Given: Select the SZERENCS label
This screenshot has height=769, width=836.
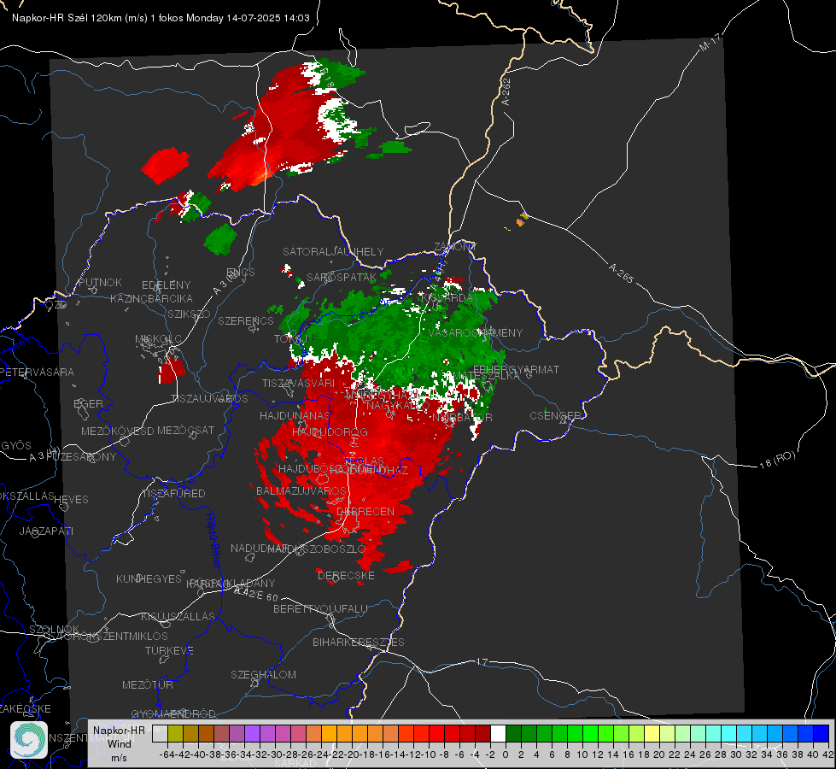Looking at the screenshot, I should pyautogui.click(x=246, y=320).
